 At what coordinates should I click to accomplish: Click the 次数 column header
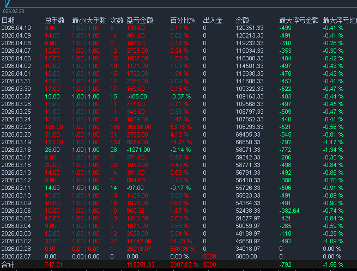pos(117,20)
